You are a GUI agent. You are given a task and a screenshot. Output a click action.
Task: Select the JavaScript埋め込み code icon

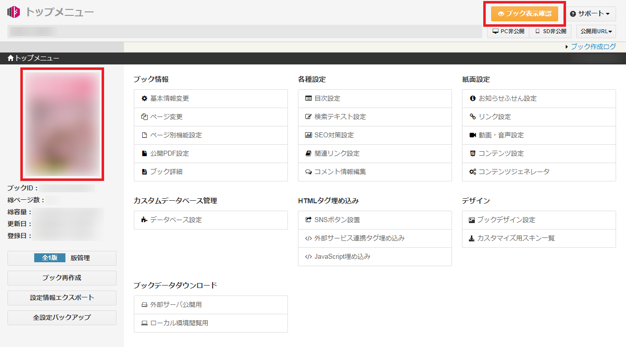pyautogui.click(x=307, y=256)
